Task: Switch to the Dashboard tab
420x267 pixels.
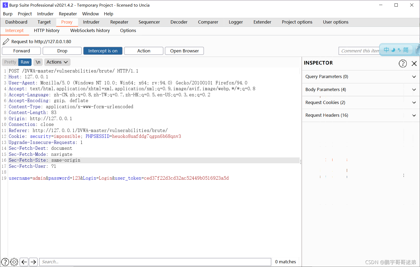Action: pyautogui.click(x=16, y=22)
